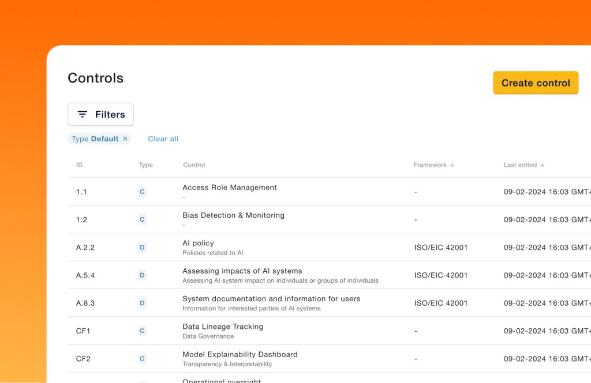Click the C type badge for CF1
Screen dimensions: 591x383
142,331
